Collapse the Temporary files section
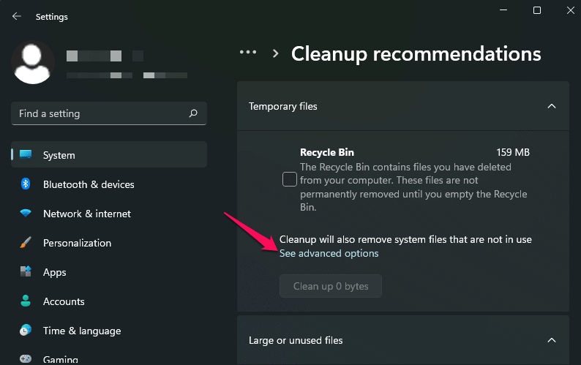581x365 pixels. pos(552,106)
